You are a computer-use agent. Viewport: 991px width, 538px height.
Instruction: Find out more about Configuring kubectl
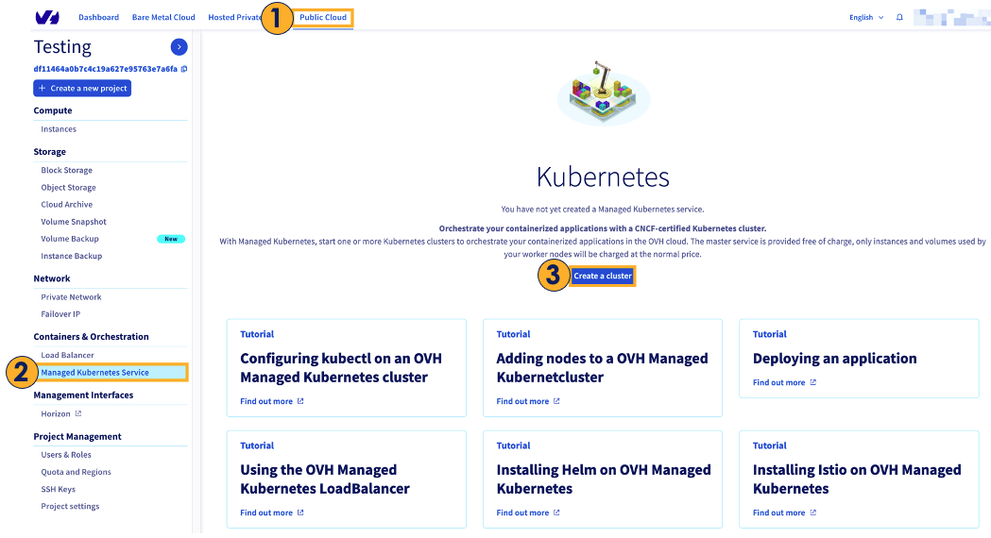click(x=266, y=401)
